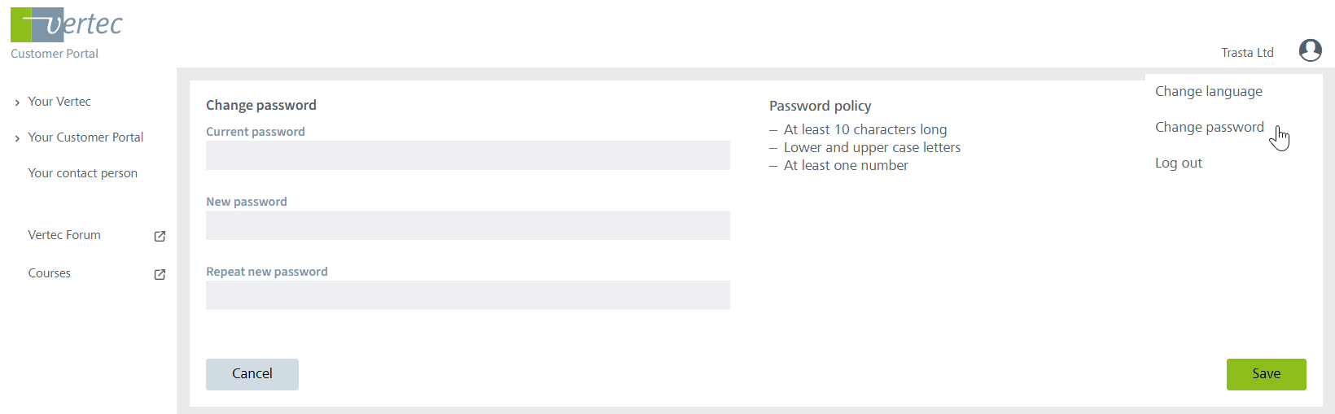
Task: Click the green Save button
Action: [1266, 374]
